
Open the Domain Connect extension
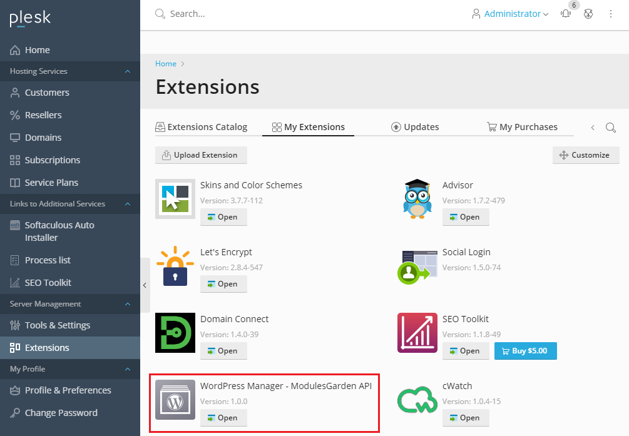point(223,351)
